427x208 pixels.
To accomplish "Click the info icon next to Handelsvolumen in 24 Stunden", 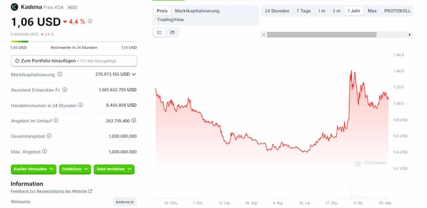I will pos(81,105).
